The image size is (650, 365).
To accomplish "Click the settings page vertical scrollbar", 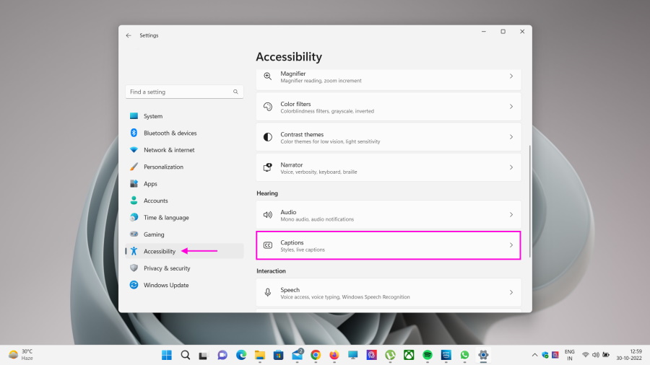I will tap(530, 201).
